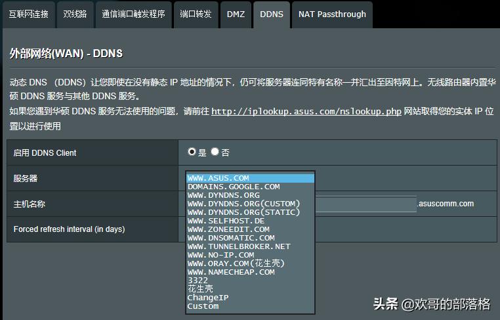Viewport: 500px width, 320px height.
Task: Go to the 端口转发 tab
Action: (196, 14)
